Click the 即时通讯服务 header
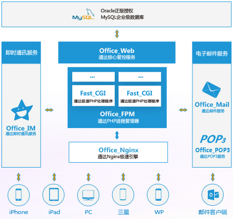 (21, 52)
